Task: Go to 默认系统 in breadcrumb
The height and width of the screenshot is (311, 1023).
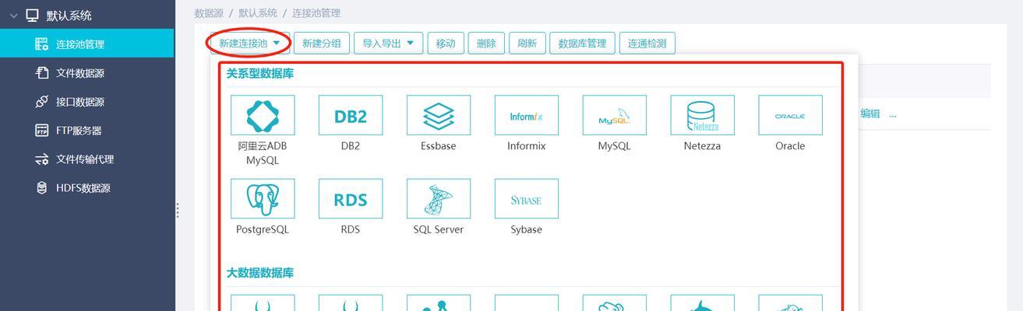Action: (x=257, y=13)
